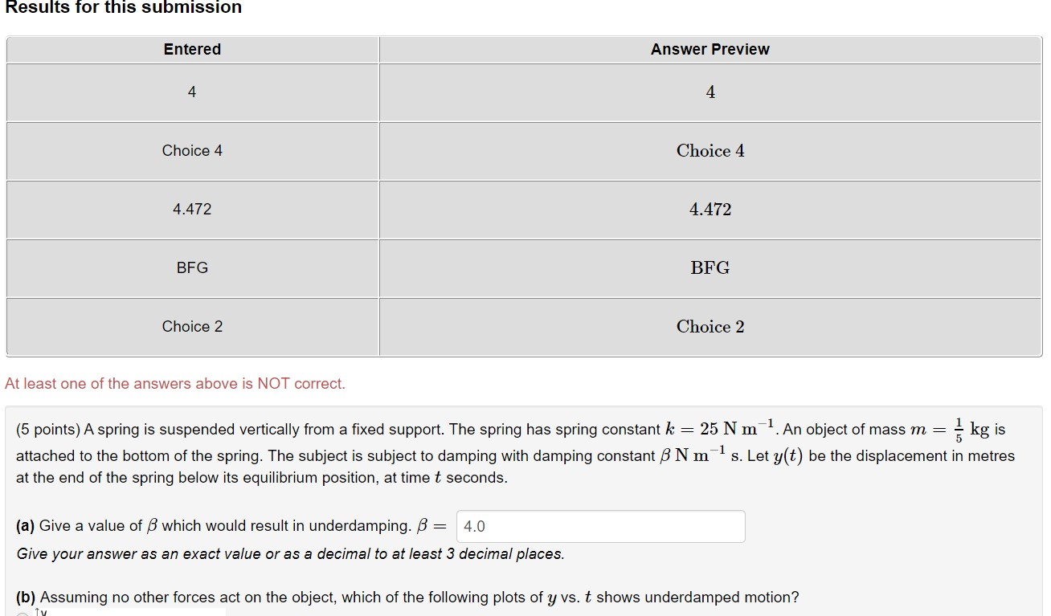Image resolution: width=1051 pixels, height=616 pixels.
Task: Click the Answer Preview cell showing 4
Action: click(x=710, y=92)
